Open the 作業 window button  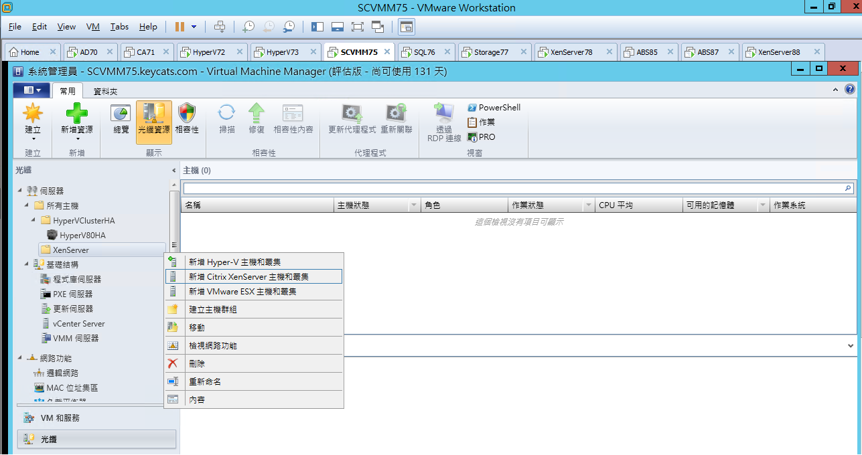pyautogui.click(x=482, y=122)
